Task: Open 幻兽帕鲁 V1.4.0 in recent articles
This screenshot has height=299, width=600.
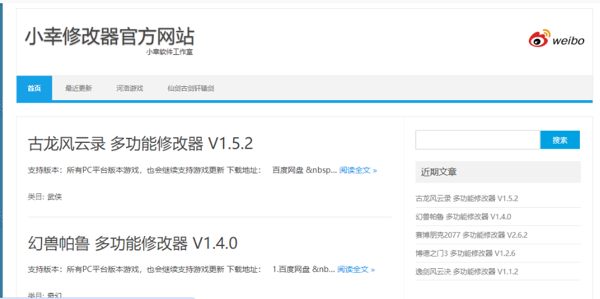Action: click(x=463, y=217)
